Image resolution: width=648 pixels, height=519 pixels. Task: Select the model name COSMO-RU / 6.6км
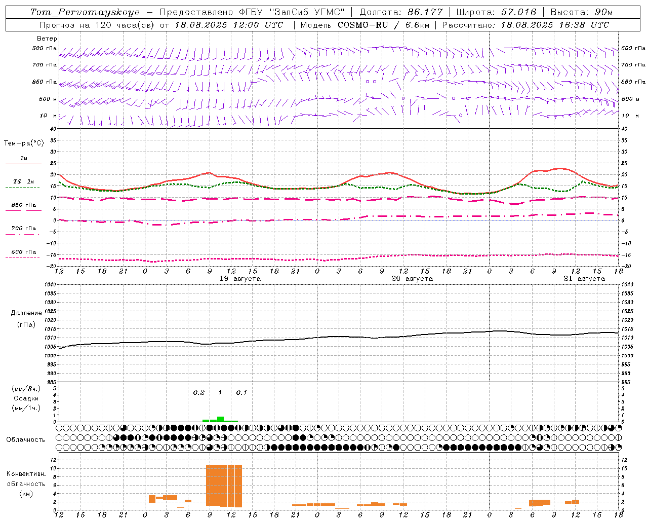[384, 25]
